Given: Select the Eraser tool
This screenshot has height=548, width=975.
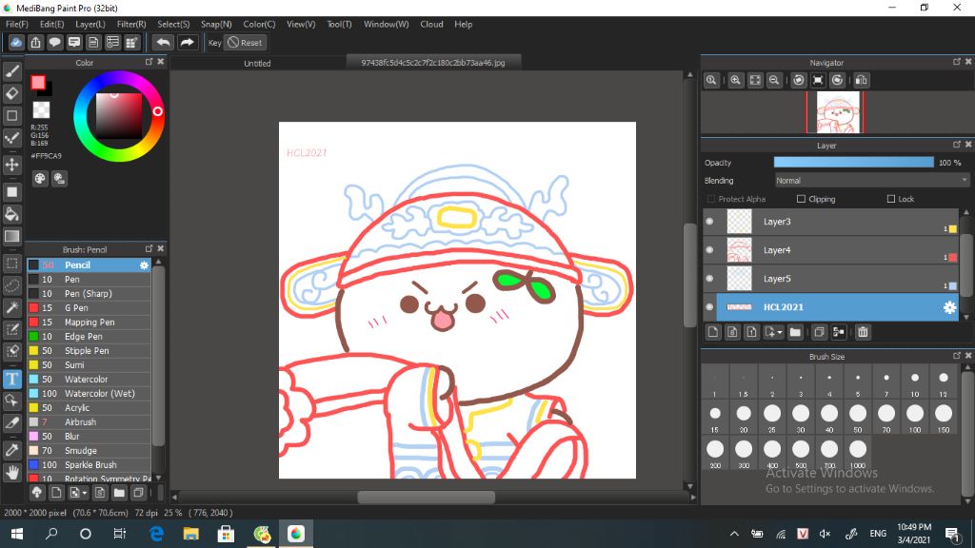Looking at the screenshot, I should click(x=11, y=93).
